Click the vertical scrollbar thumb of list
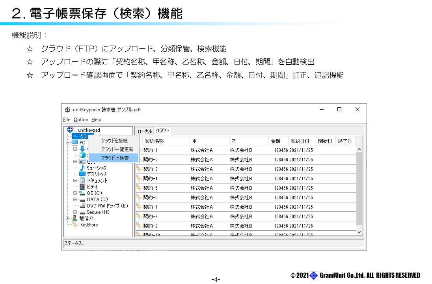 pos(359,189)
